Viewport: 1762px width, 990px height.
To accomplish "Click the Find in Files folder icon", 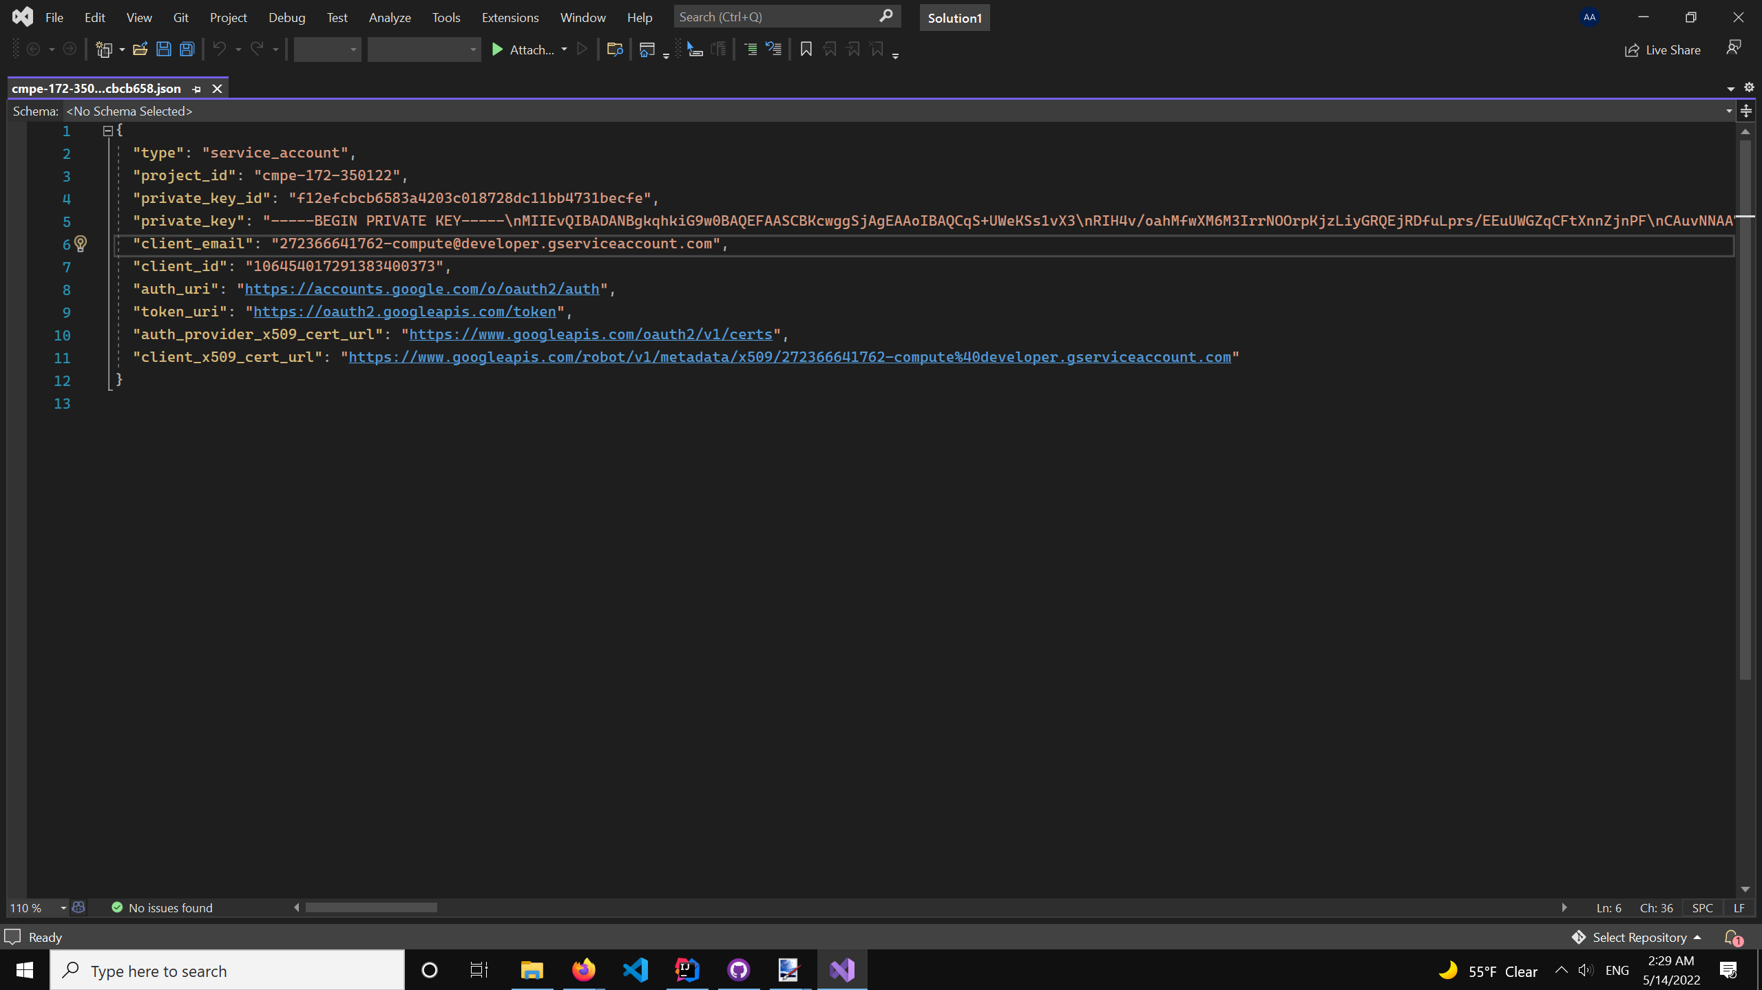I will [x=614, y=50].
